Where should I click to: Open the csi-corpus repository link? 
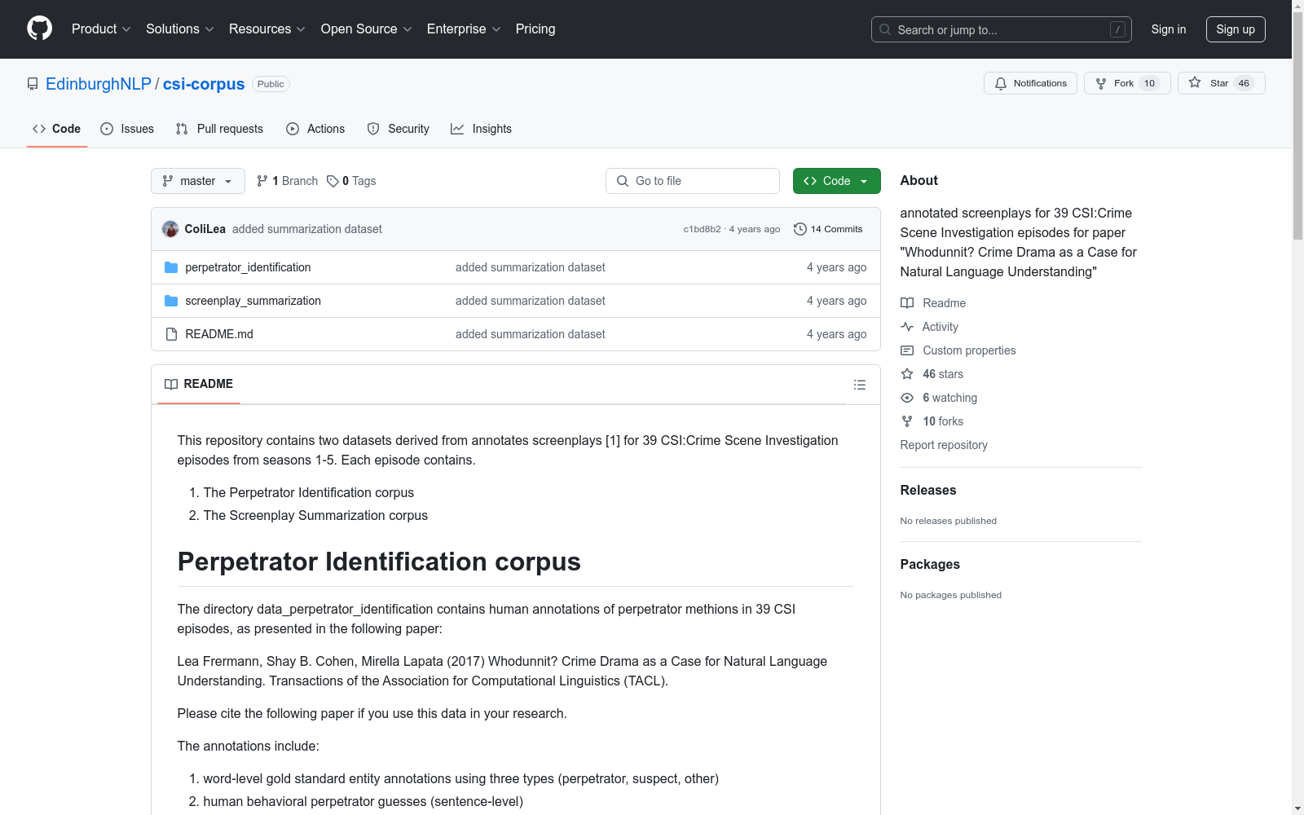click(204, 84)
